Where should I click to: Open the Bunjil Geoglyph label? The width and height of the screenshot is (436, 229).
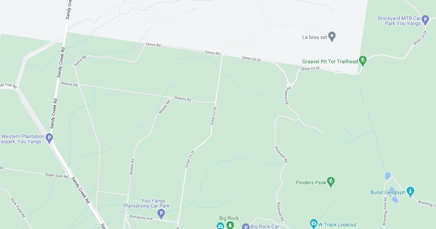click(388, 192)
